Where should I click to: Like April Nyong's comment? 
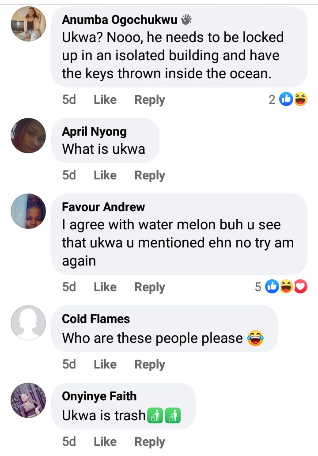click(x=105, y=175)
